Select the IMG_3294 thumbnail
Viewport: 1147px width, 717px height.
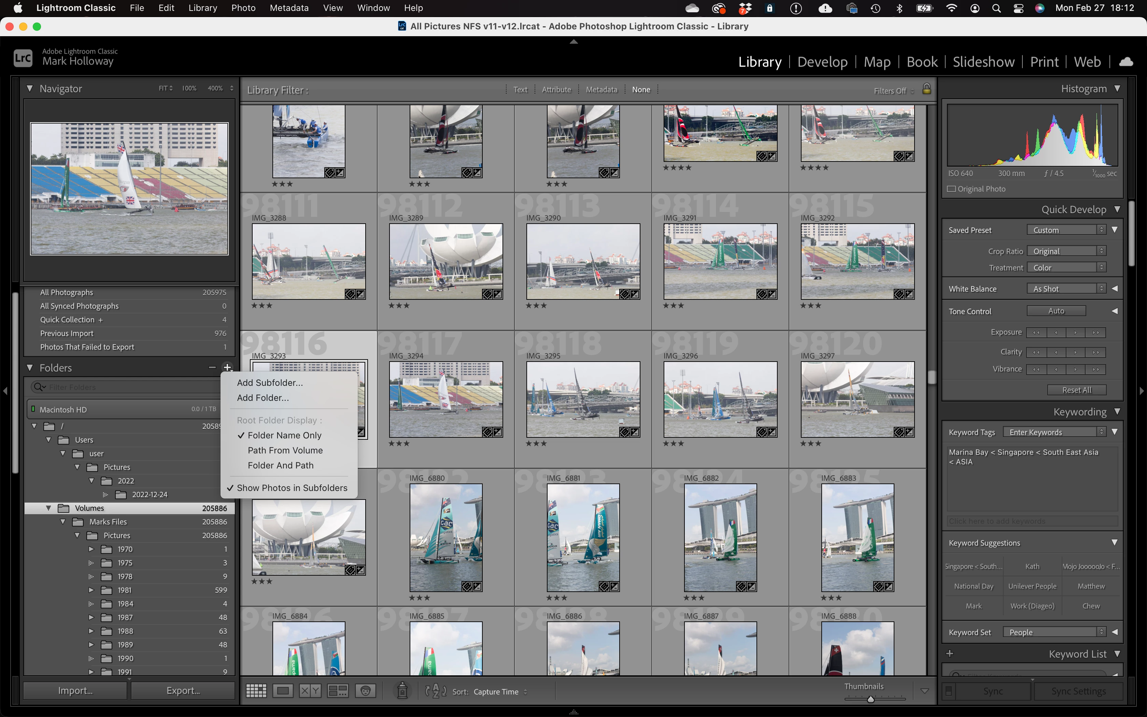point(445,399)
